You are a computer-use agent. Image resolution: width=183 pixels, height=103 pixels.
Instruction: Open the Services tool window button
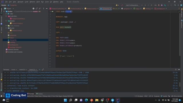(x=39, y=94)
